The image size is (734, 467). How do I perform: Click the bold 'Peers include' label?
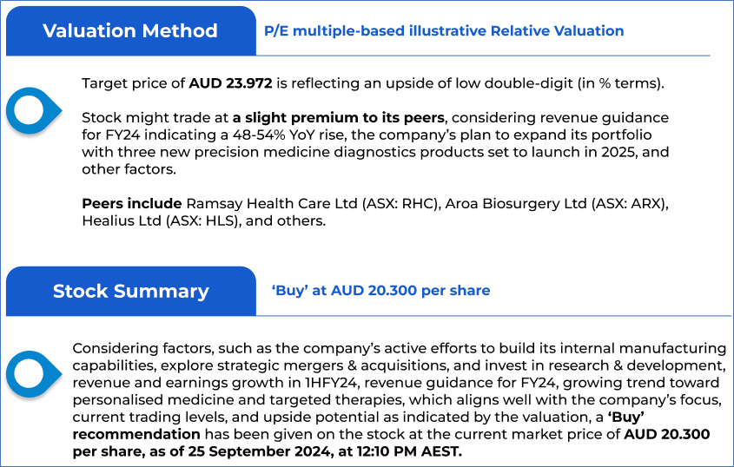pos(132,204)
